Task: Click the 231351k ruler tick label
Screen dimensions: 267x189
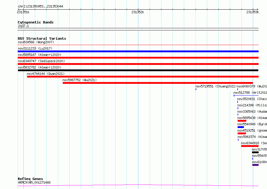Action: coord(23,12)
